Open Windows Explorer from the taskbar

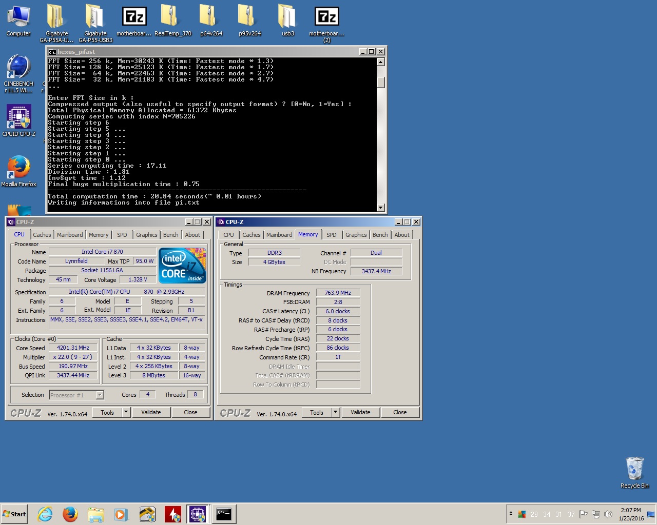pyautogui.click(x=95, y=514)
